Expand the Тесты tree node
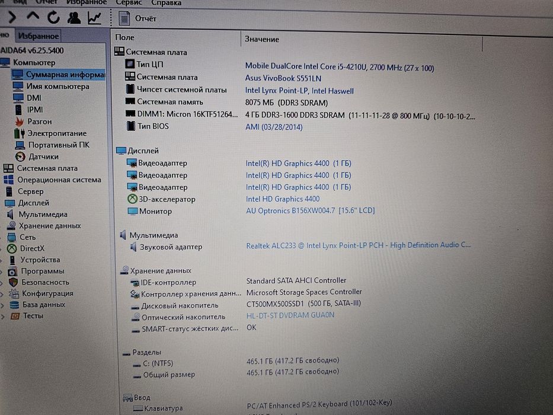The height and width of the screenshot is (415, 553). [2, 317]
